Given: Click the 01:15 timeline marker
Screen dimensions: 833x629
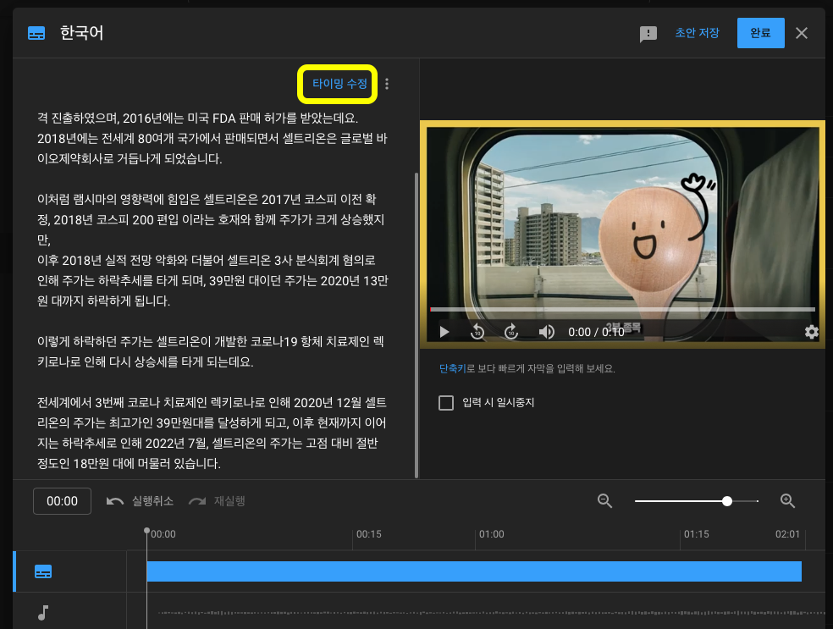Looking at the screenshot, I should 697,534.
